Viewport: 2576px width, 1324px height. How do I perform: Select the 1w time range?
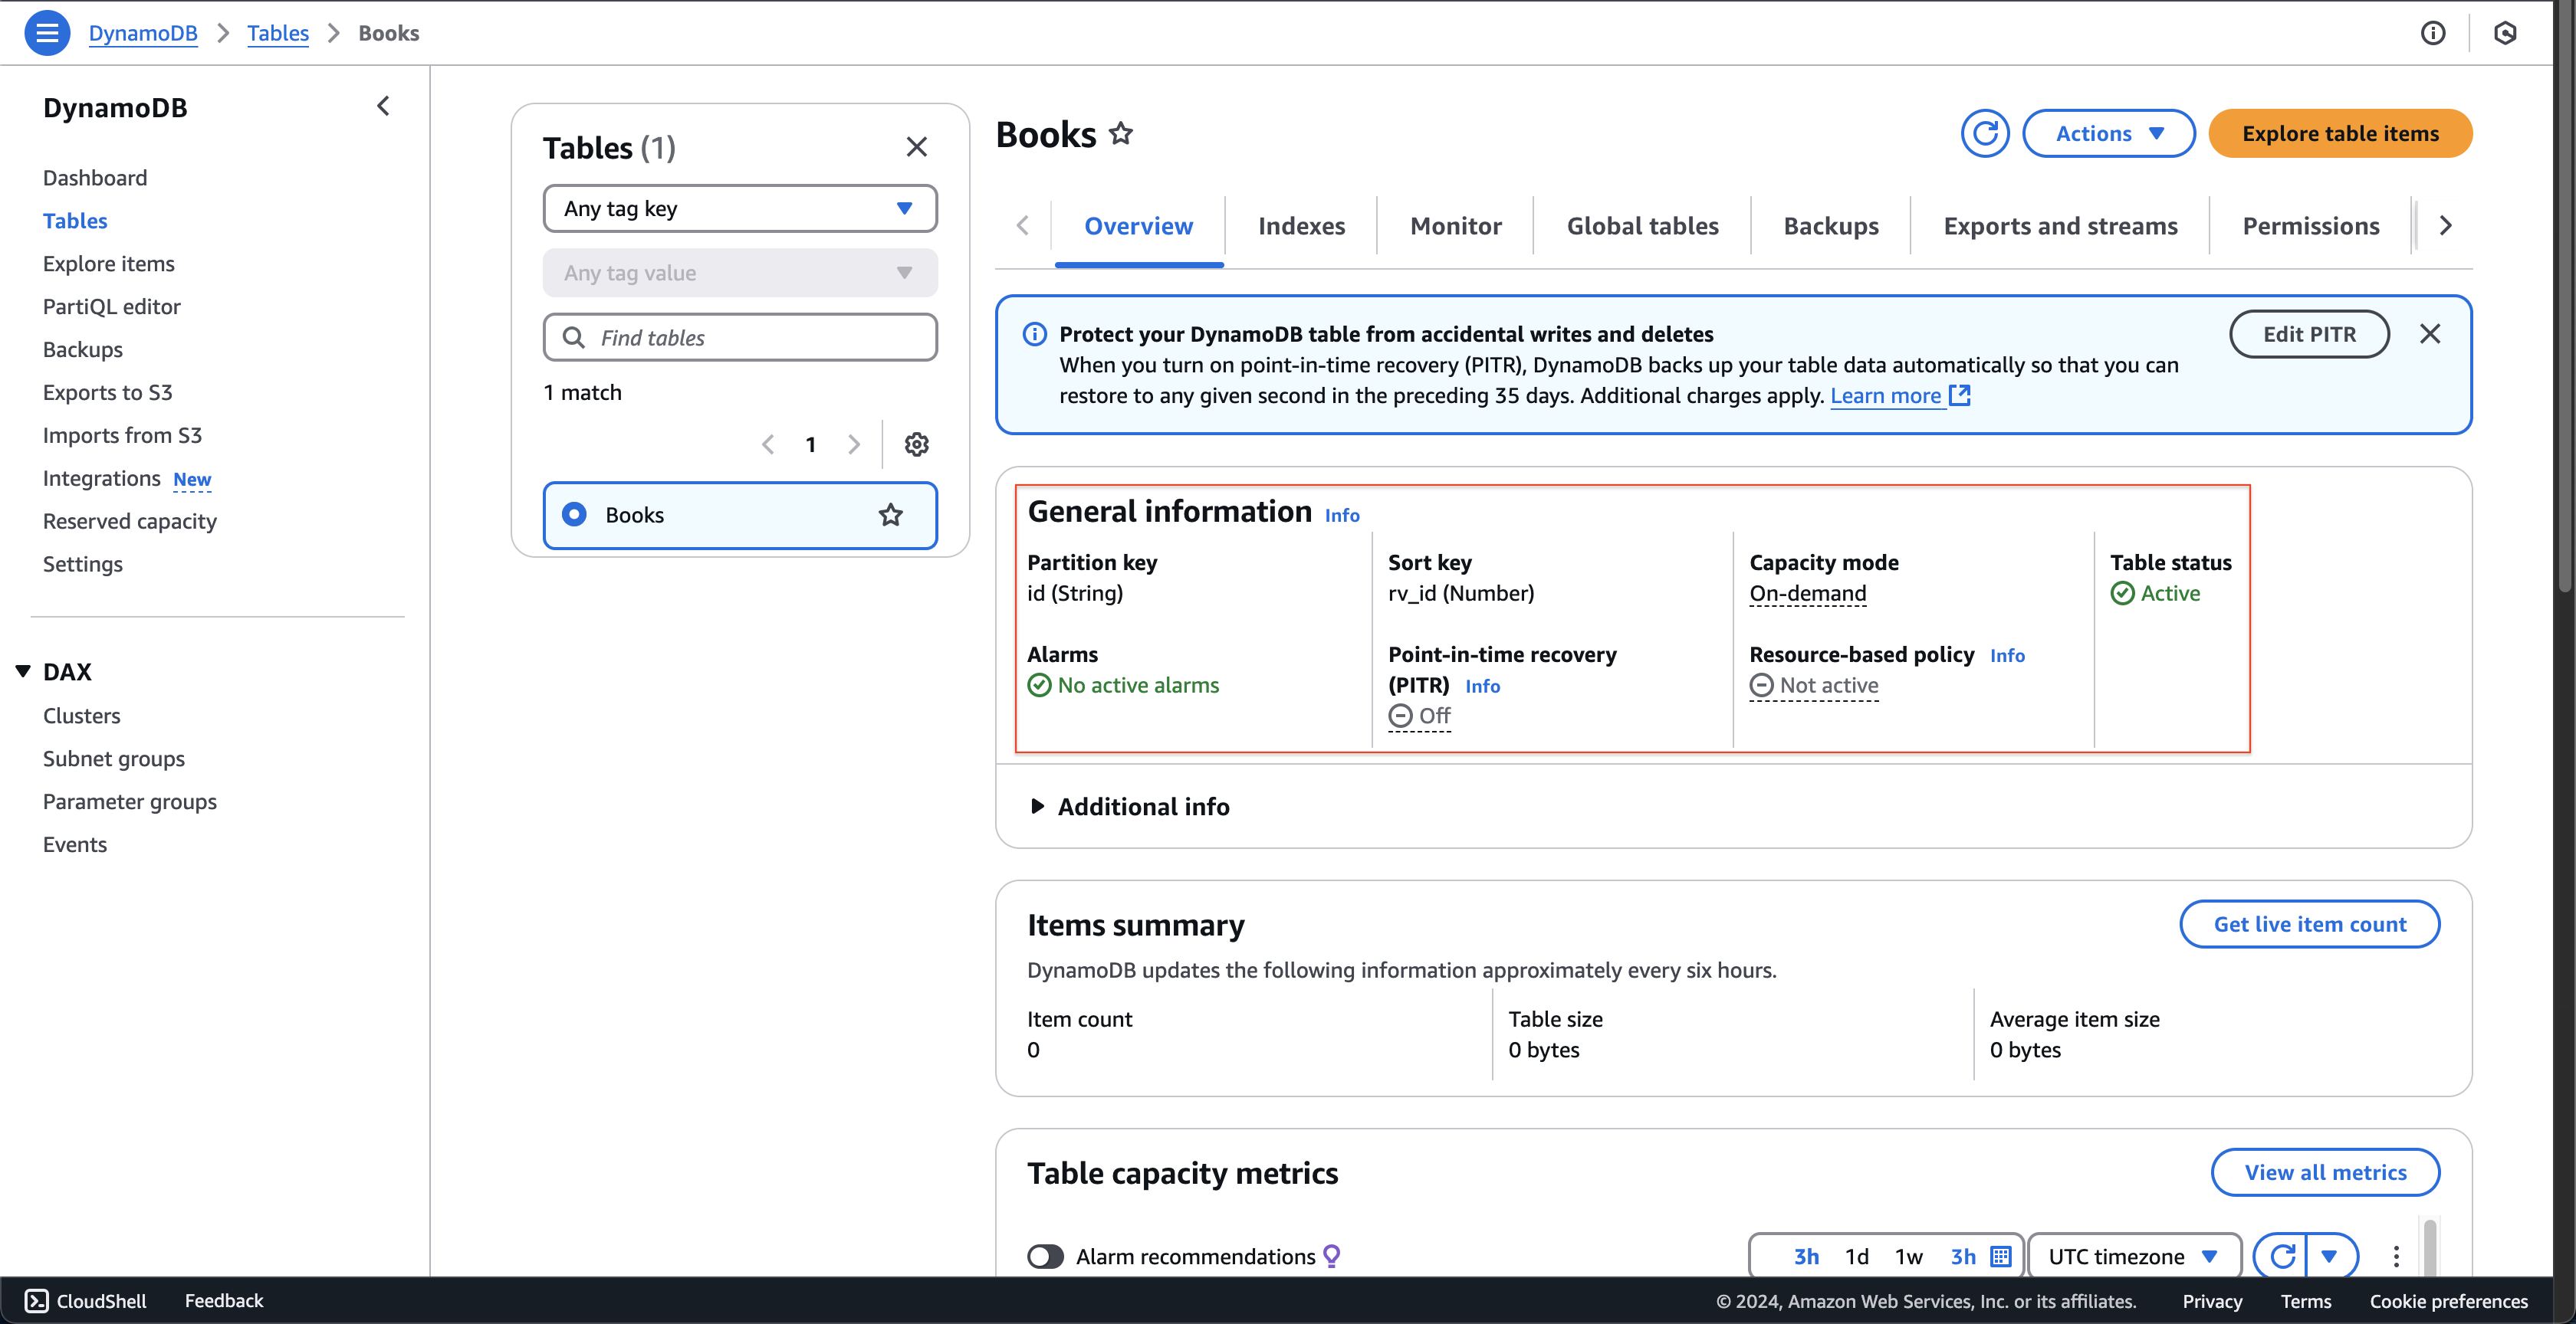(x=1908, y=1256)
